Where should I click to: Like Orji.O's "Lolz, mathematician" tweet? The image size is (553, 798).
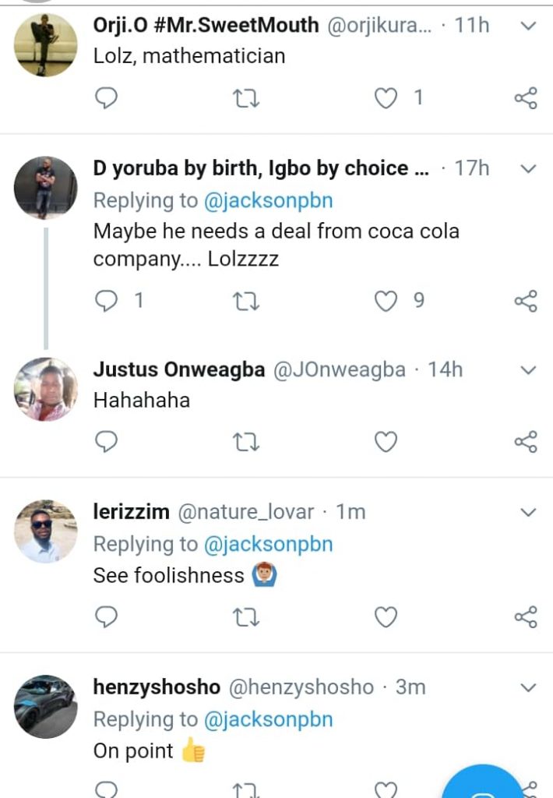pos(386,97)
